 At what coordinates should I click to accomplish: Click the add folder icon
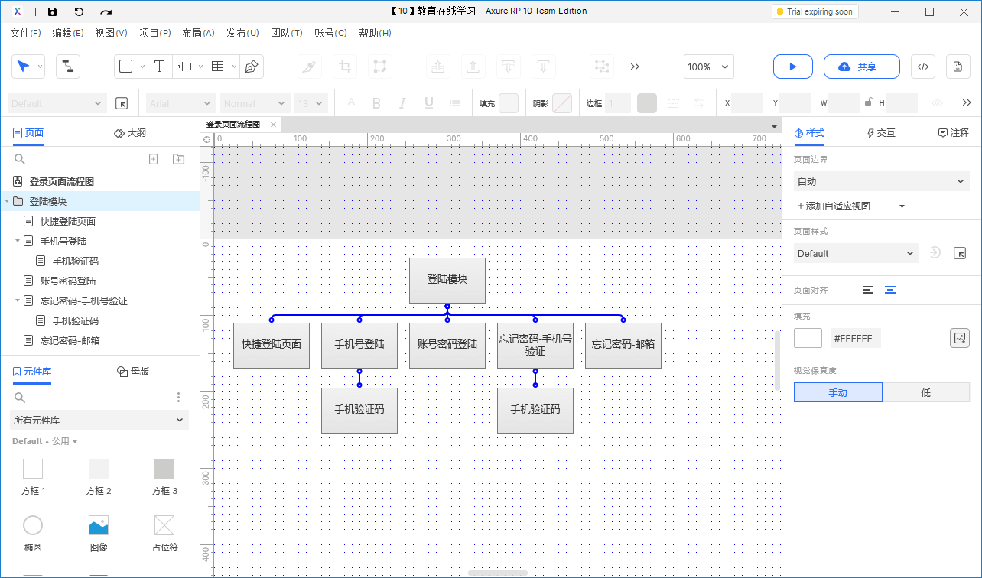[x=178, y=159]
